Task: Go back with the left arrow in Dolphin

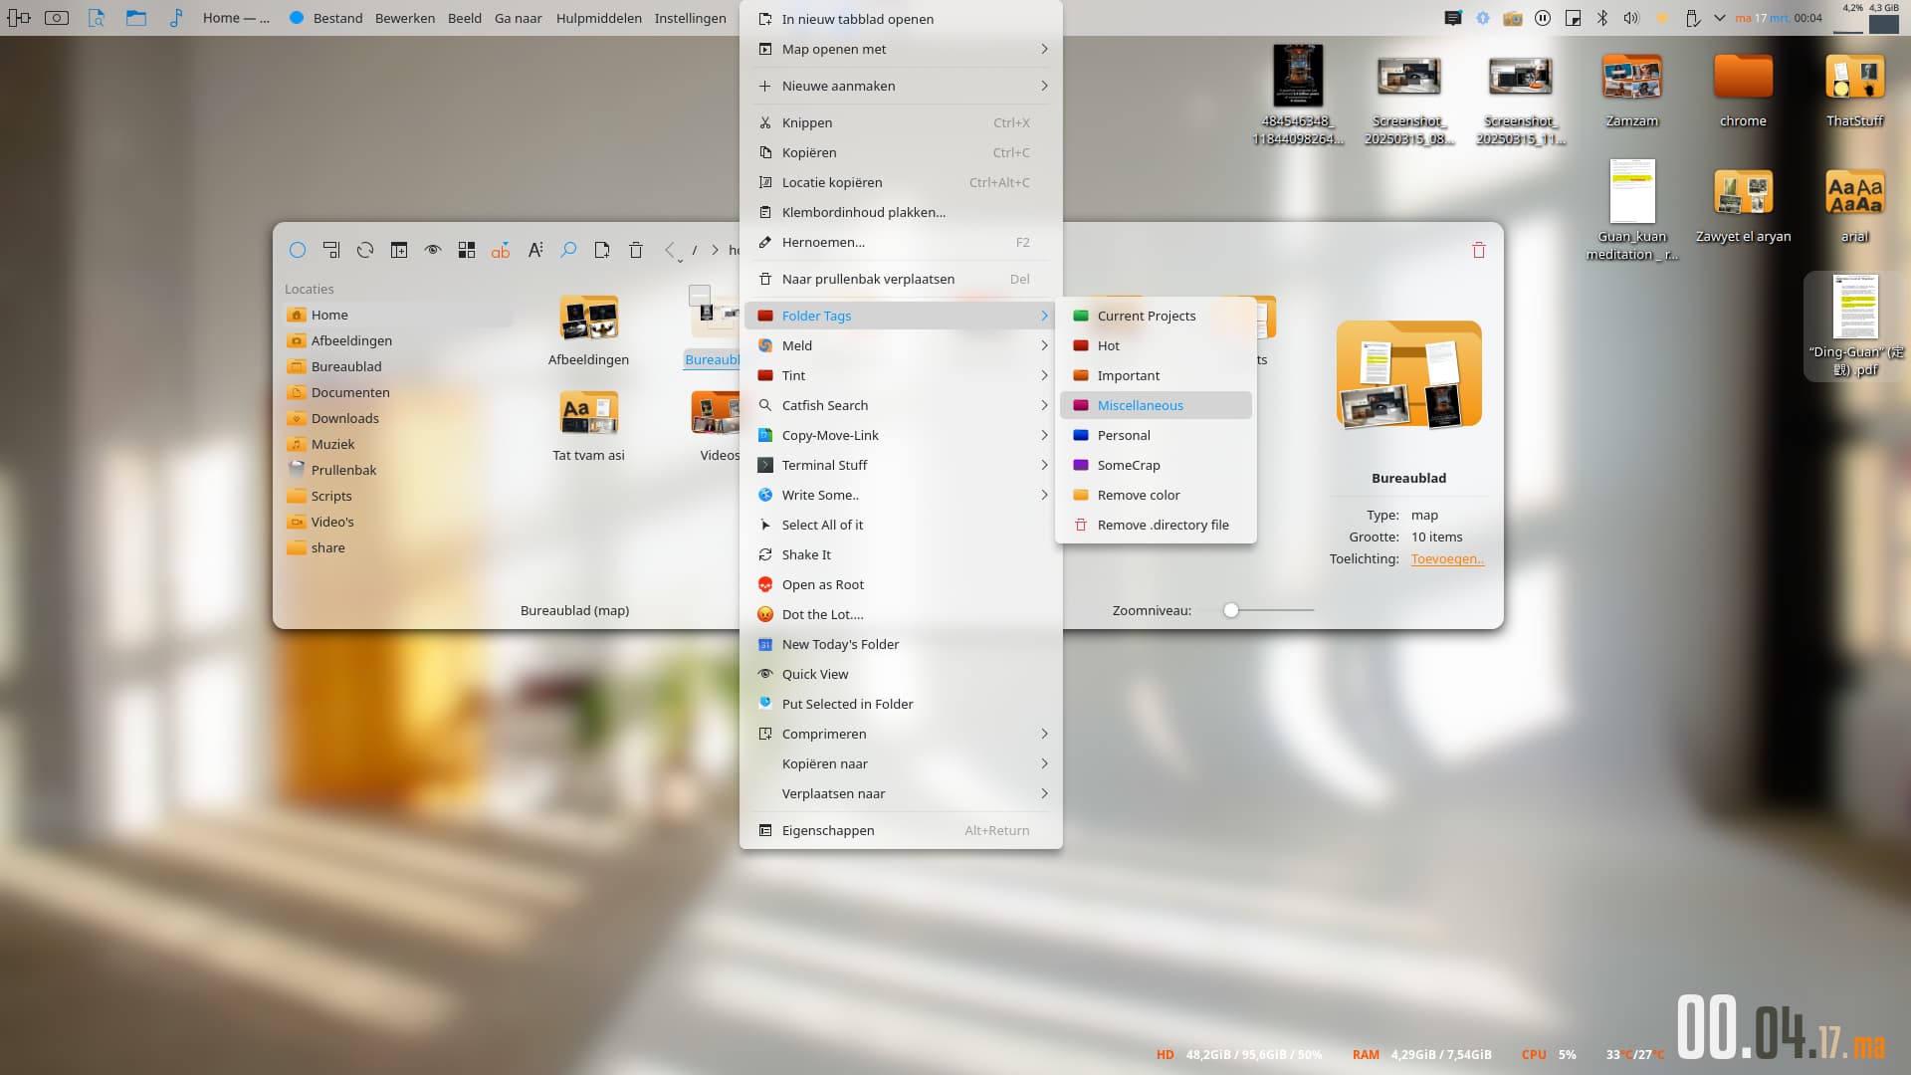Action: tap(670, 251)
